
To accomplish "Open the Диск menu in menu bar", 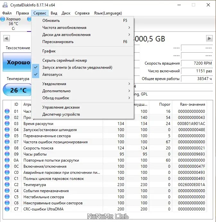I will pos(66,13).
